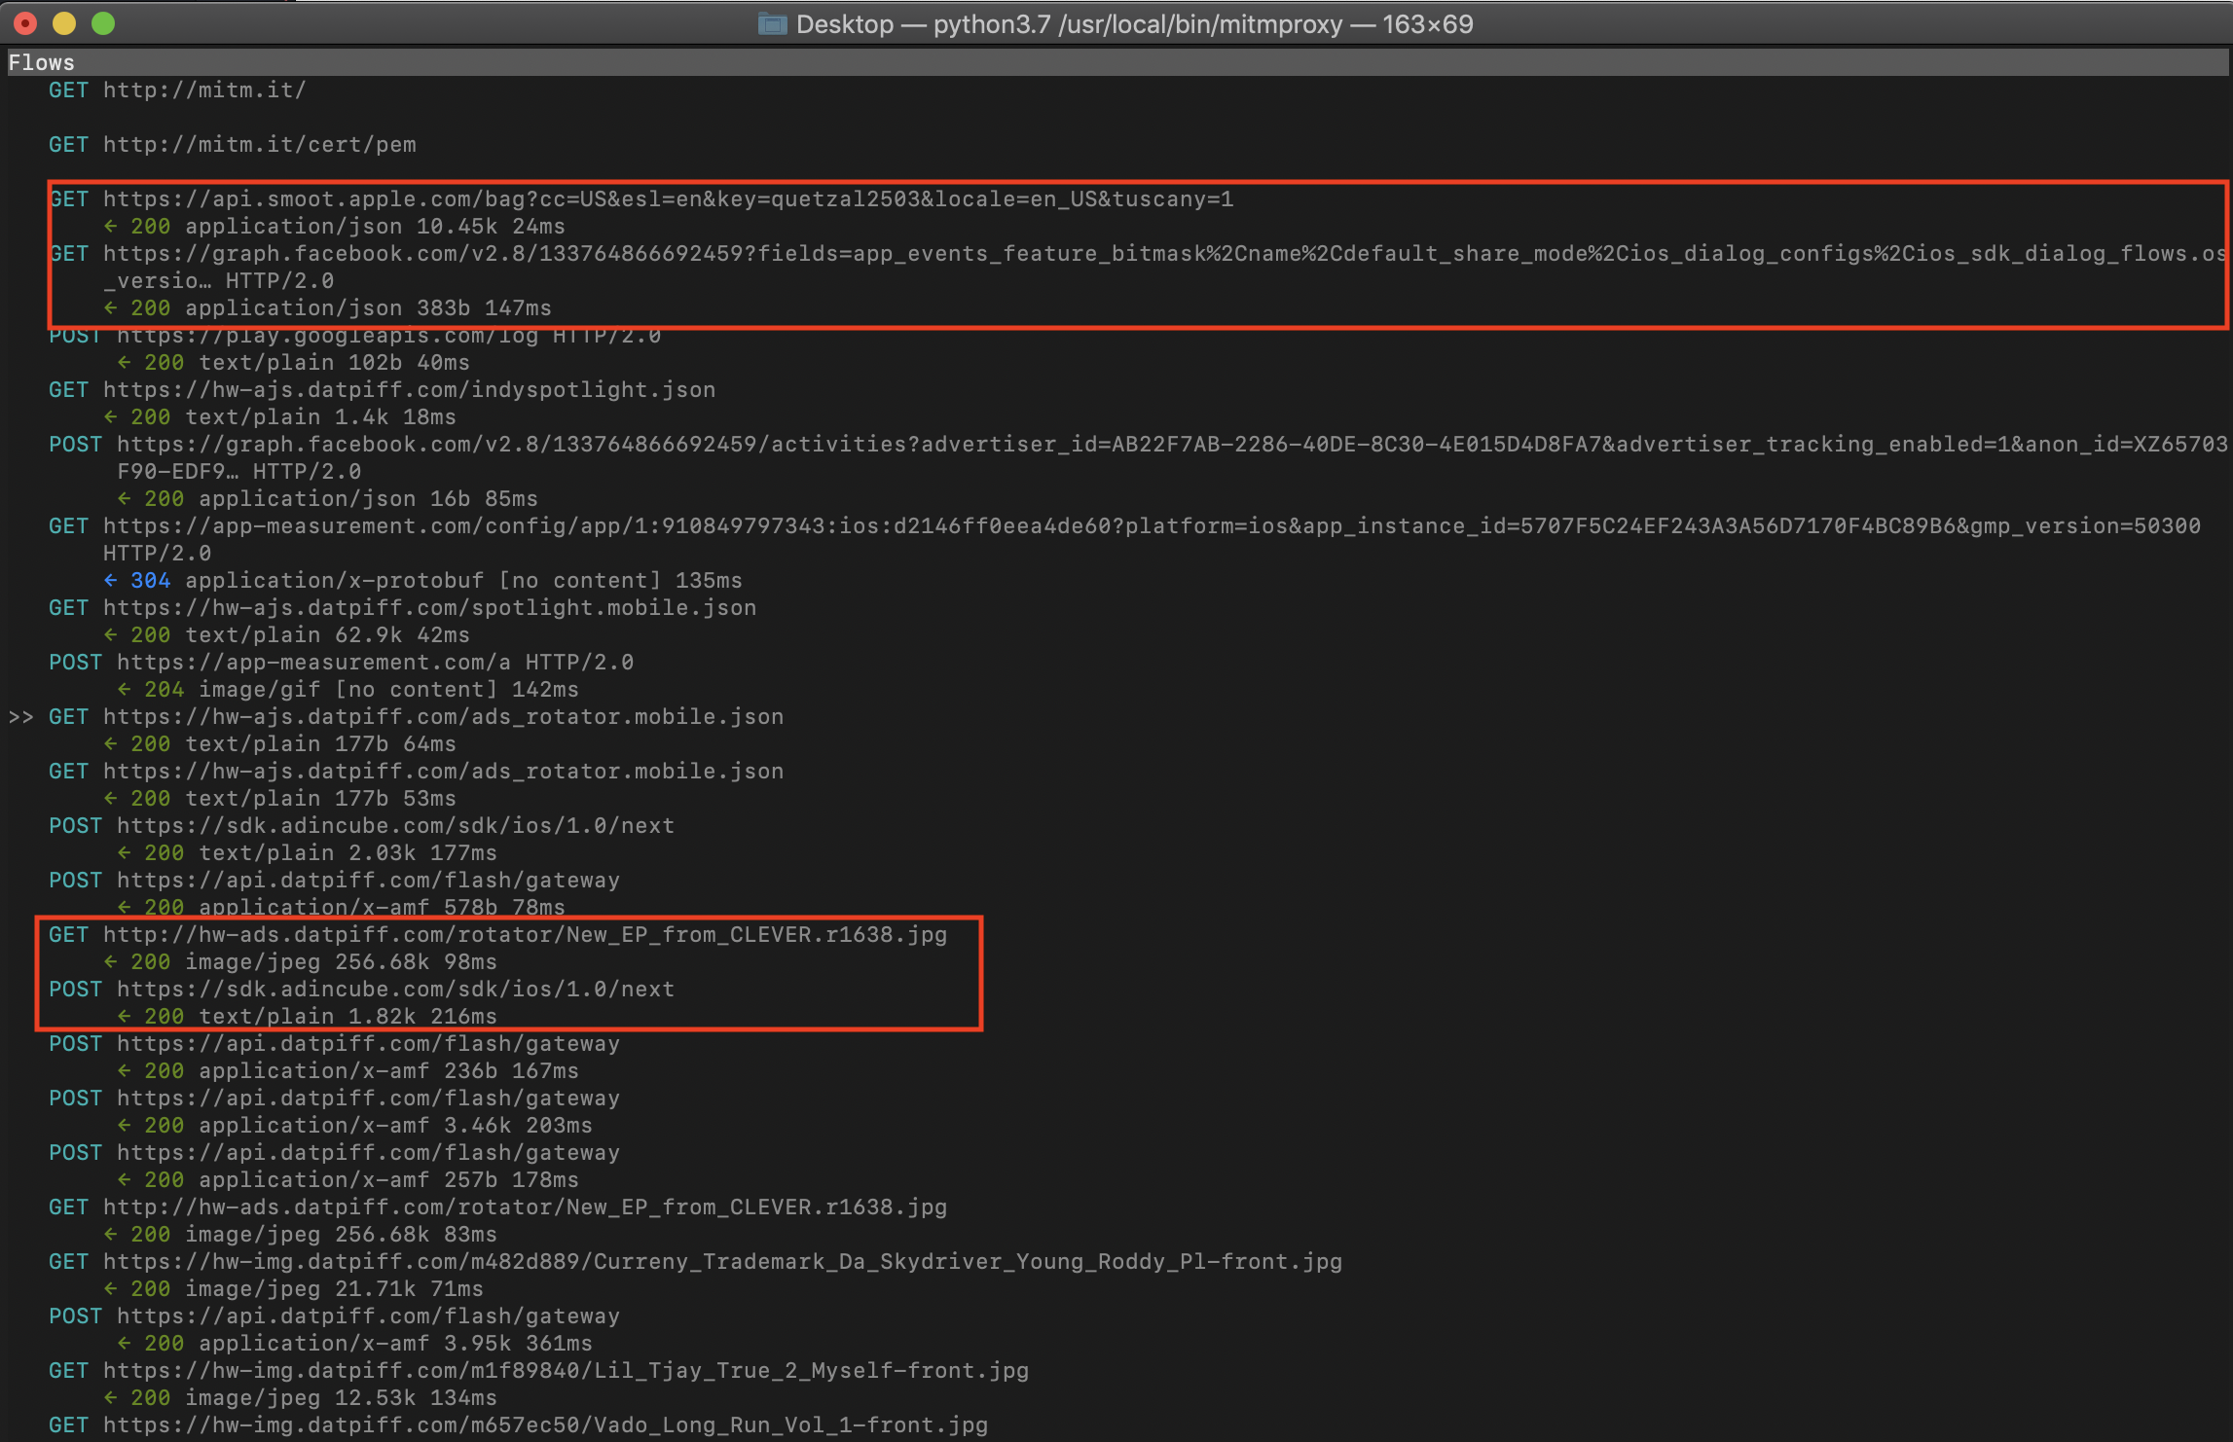This screenshot has height=1442, width=2233.
Task: Select the GET http://mitm.it/cert/pem flow
Action: click(x=233, y=145)
